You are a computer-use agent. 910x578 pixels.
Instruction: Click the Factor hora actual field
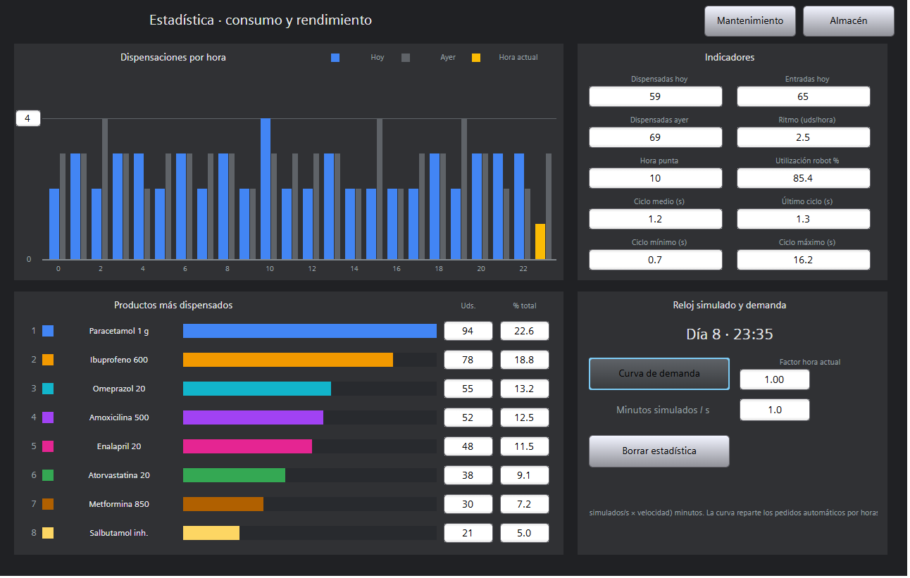point(775,379)
